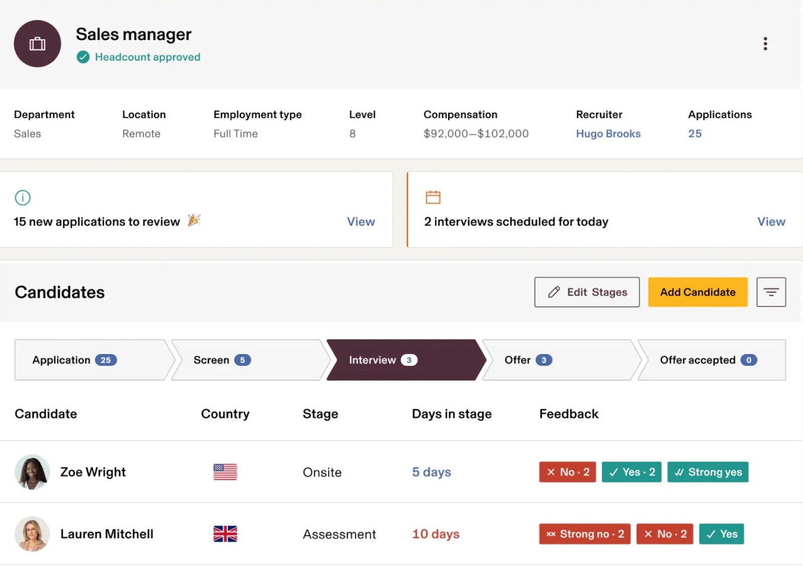The width and height of the screenshot is (803, 567).
Task: Click View next to 15 new applications
Action: coord(360,221)
